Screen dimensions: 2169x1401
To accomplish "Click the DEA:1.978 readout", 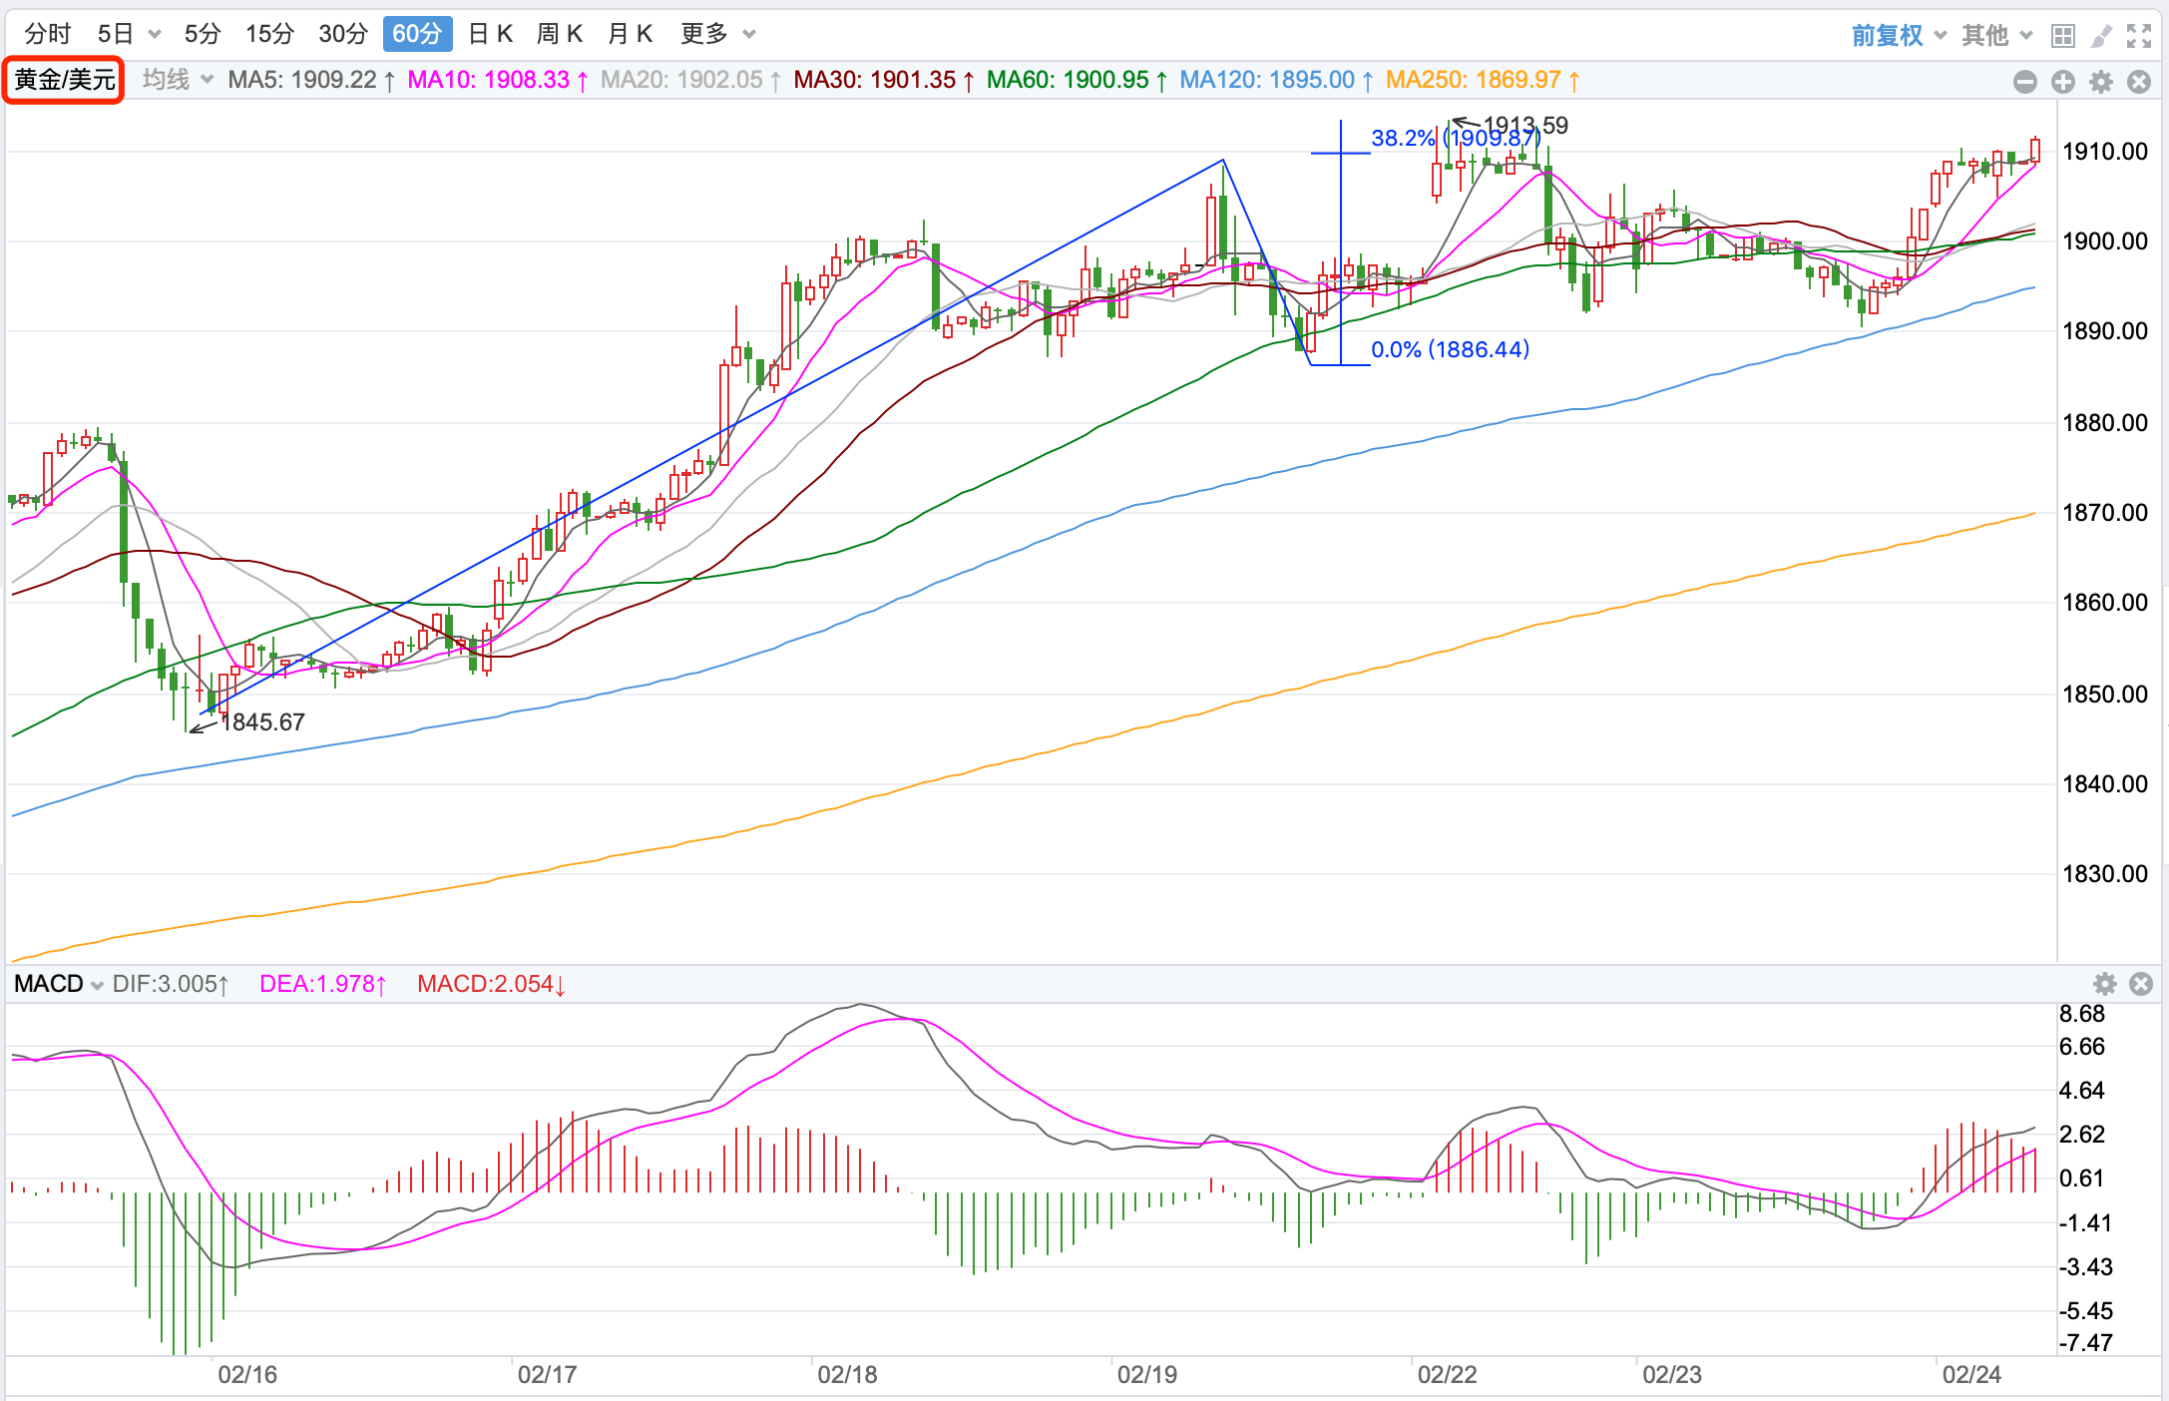I will [x=323, y=984].
